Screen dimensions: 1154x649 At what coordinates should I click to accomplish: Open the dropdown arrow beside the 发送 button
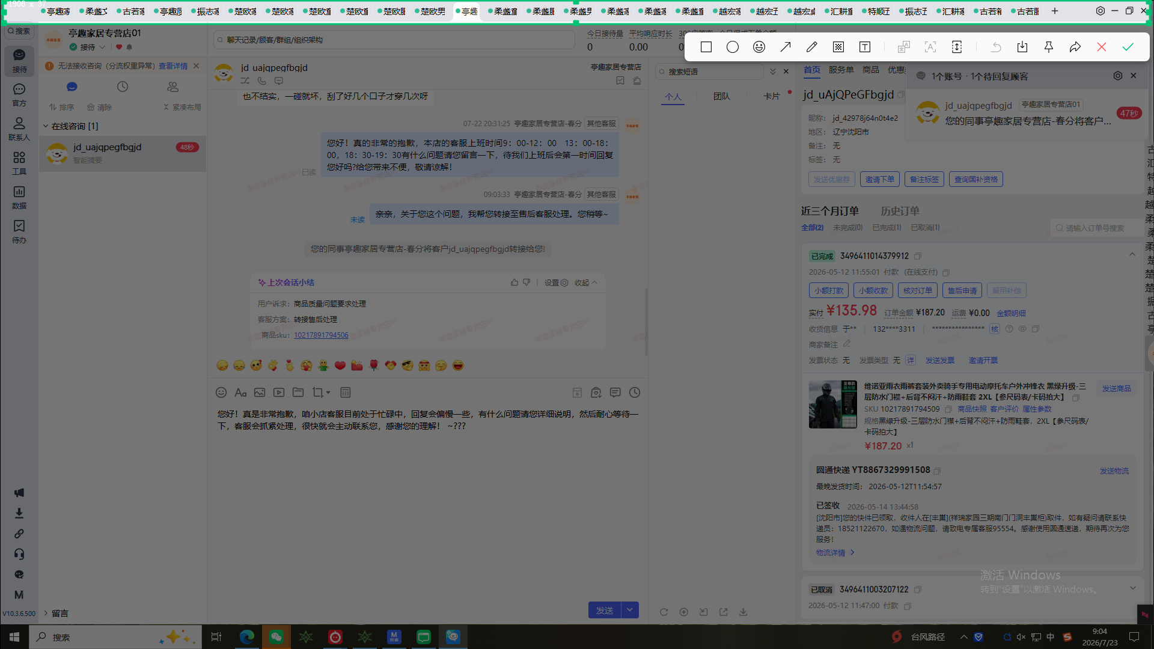click(630, 610)
